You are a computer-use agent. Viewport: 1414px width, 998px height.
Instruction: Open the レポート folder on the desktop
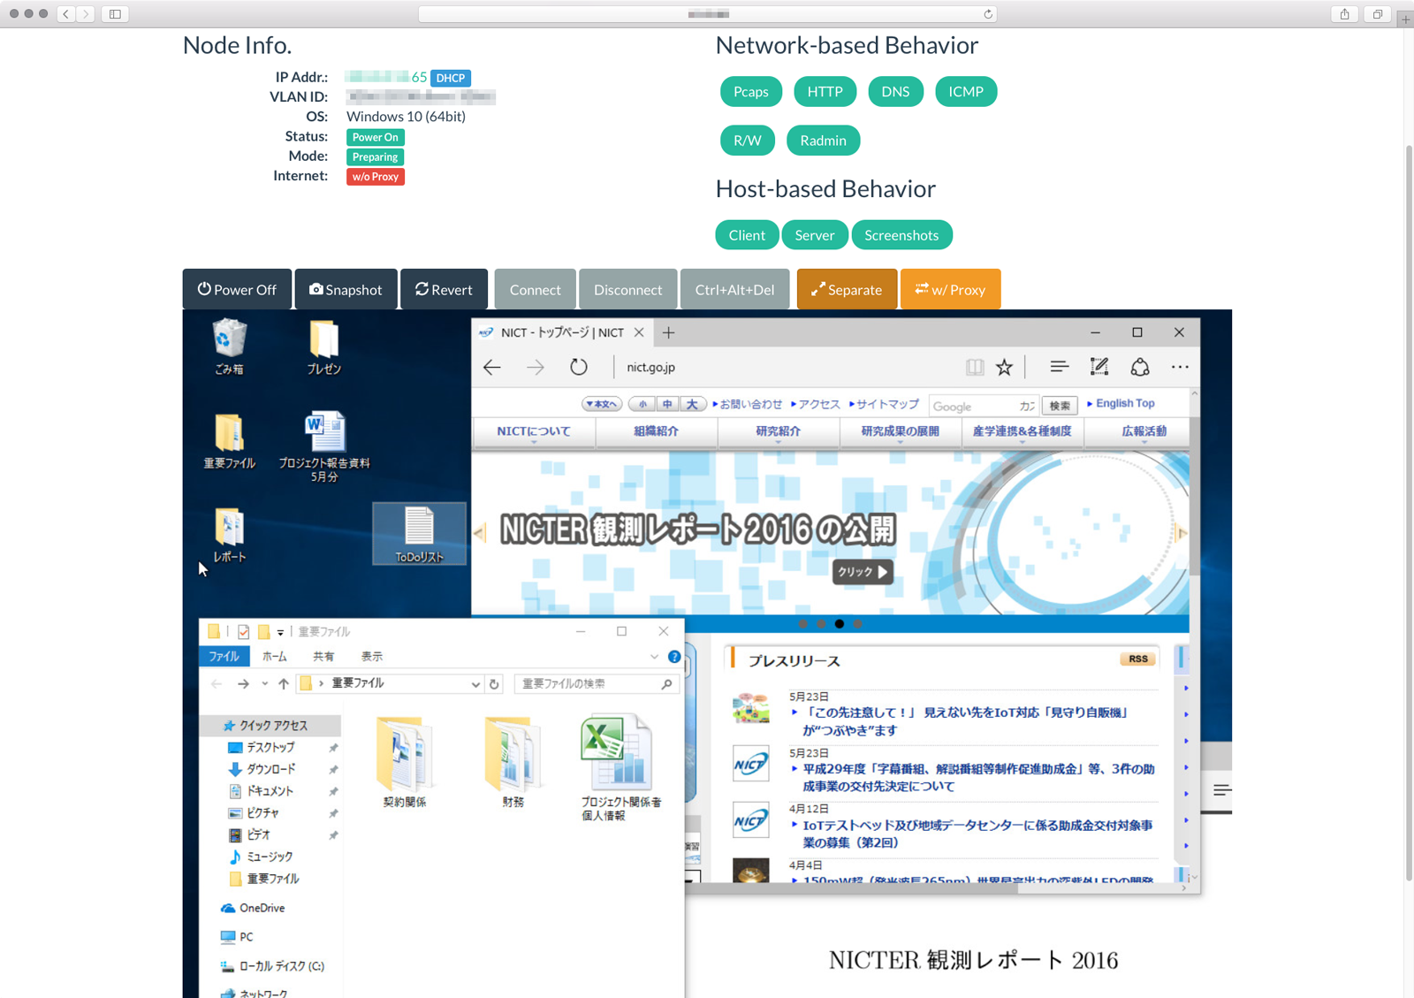[229, 535]
